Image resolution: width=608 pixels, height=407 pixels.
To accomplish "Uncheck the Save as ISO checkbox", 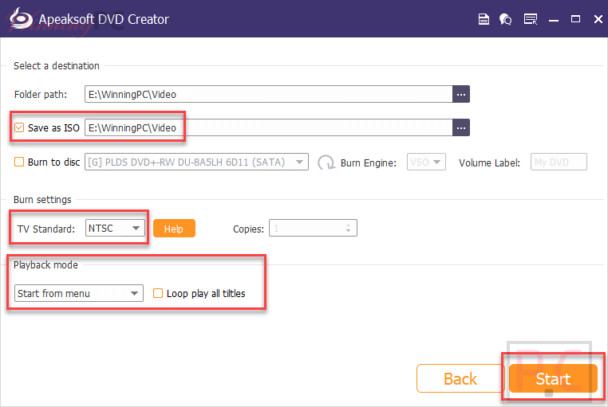I will pos(19,127).
